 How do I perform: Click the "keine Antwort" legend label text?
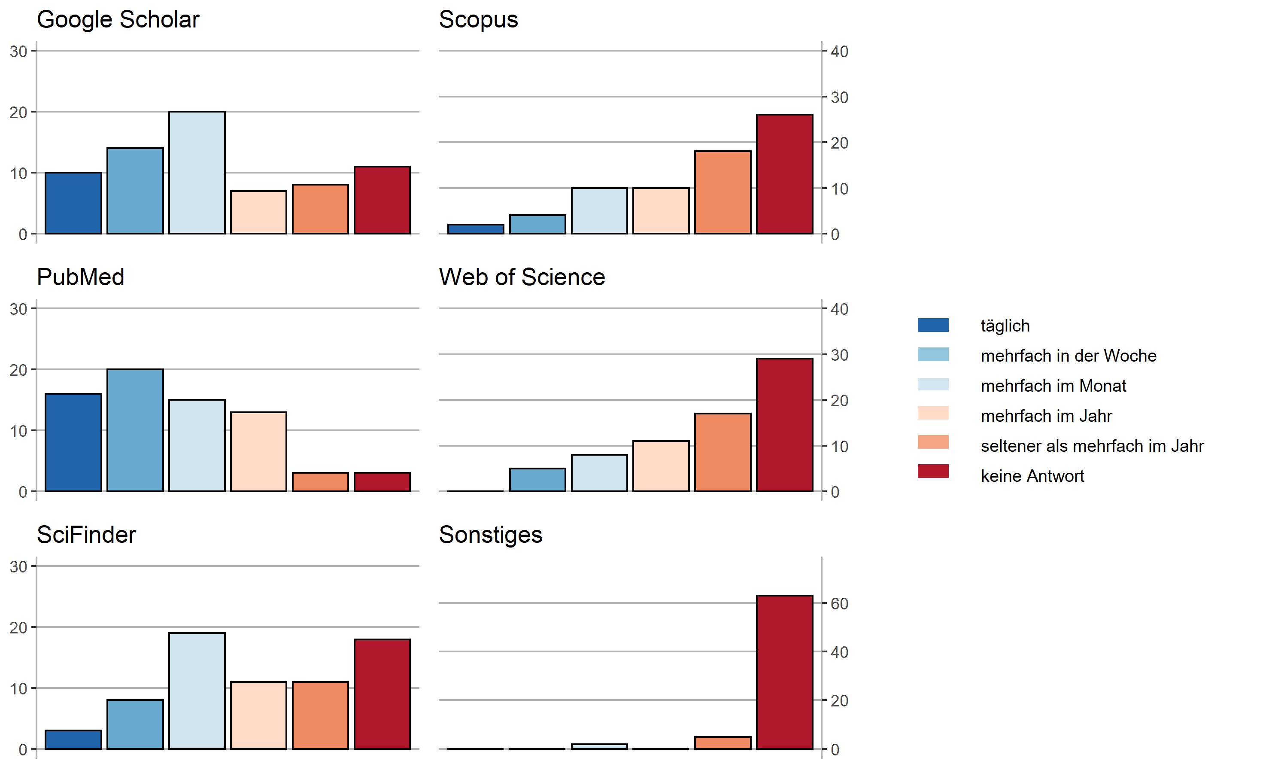point(1032,476)
